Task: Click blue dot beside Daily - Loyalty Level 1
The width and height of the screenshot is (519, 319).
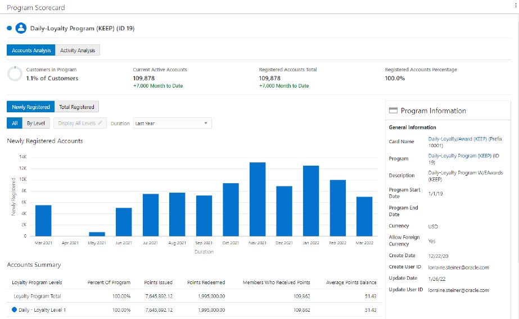Action: pos(14,310)
